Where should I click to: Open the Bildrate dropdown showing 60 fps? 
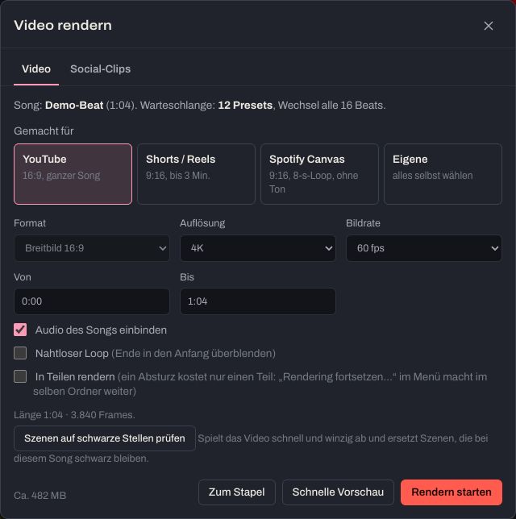(x=423, y=248)
